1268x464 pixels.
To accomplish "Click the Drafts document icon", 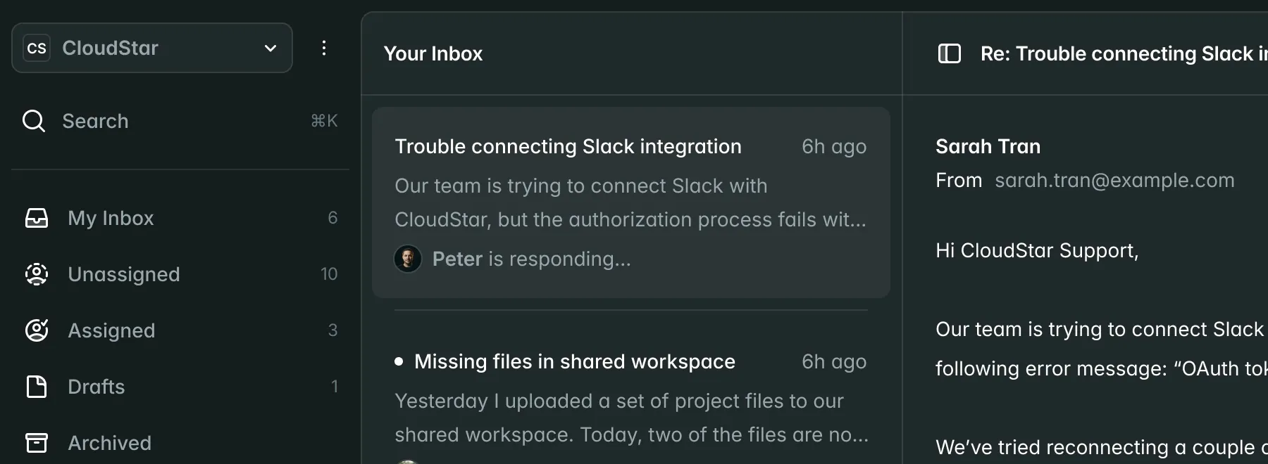I will [x=37, y=387].
